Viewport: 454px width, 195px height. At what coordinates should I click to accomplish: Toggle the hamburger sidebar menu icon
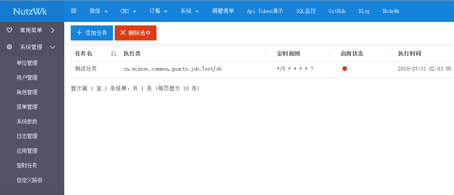74,11
